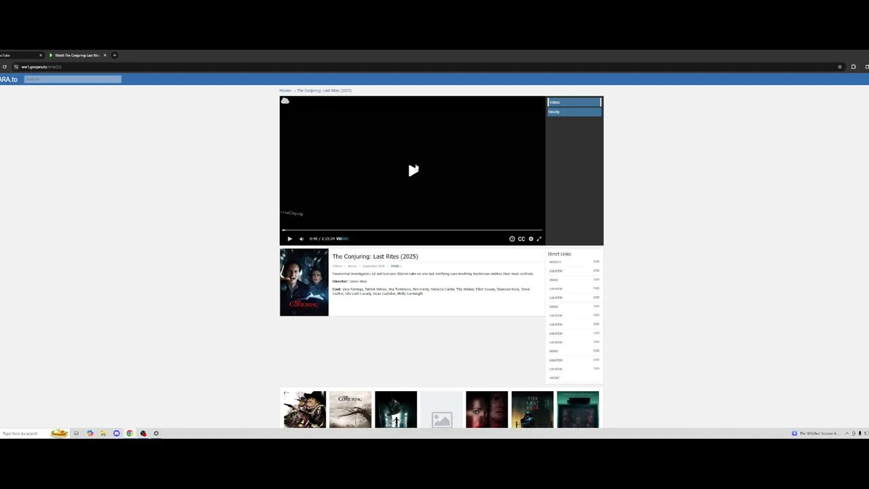The width and height of the screenshot is (869, 489).
Task: Mute the video with the speaker icon
Action: coord(301,239)
